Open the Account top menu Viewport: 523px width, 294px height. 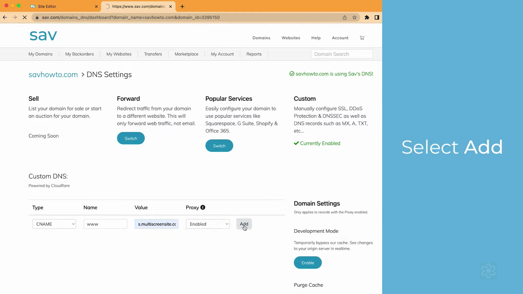pyautogui.click(x=340, y=38)
